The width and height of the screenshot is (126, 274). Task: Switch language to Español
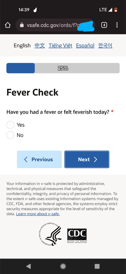85,46
